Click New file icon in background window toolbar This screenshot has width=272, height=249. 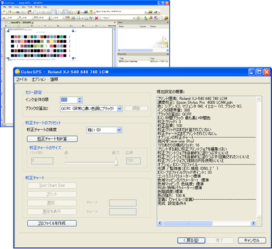[x=5, y=12]
